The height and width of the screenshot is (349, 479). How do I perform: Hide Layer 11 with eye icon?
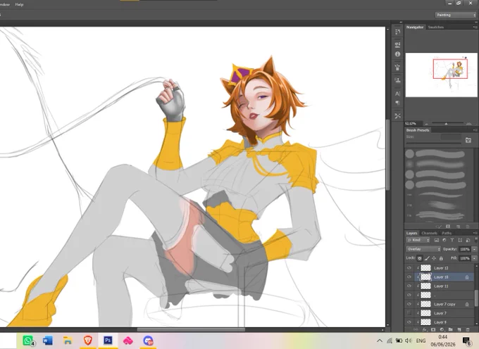409,286
